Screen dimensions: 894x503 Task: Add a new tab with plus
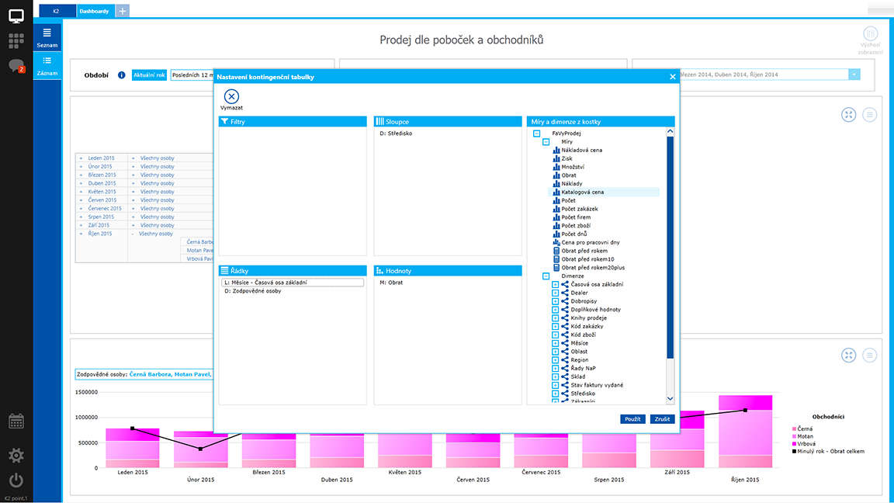pyautogui.click(x=122, y=11)
